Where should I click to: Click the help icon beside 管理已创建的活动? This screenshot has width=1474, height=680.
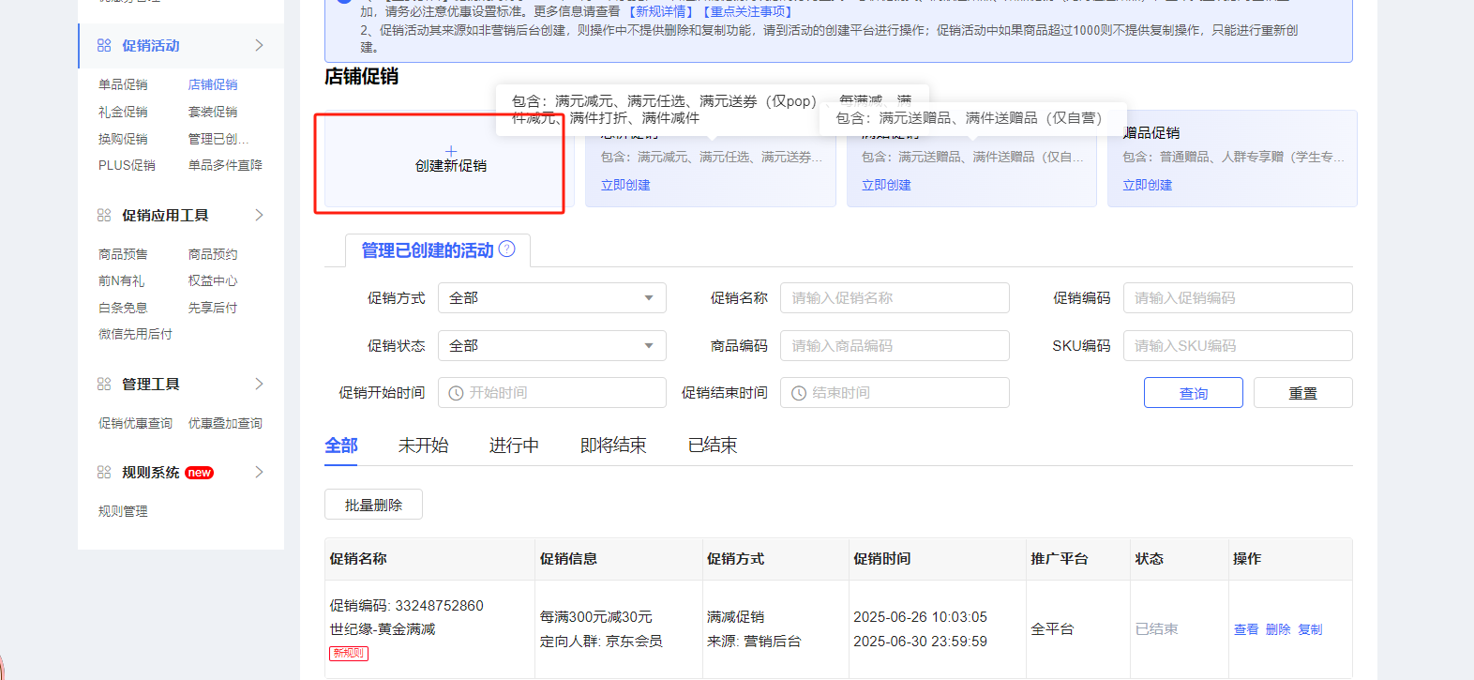click(x=507, y=249)
